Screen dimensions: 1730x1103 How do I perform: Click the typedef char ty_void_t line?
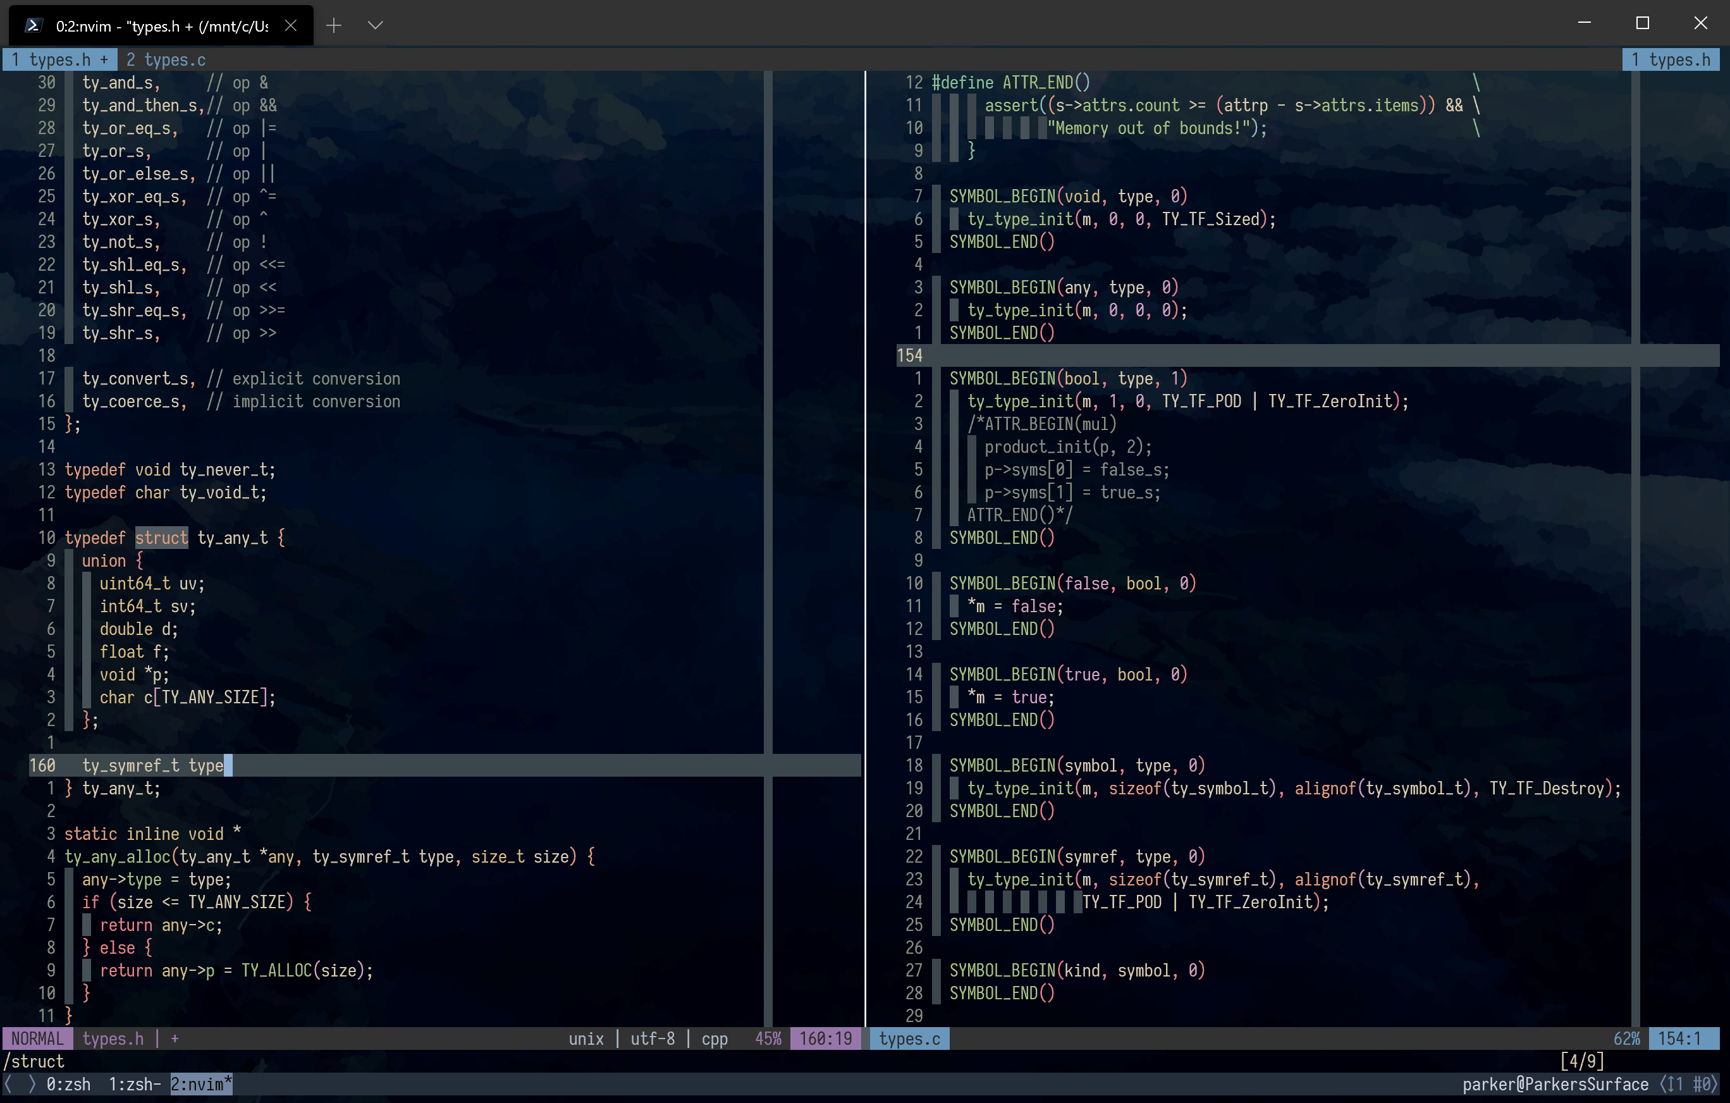[x=166, y=492]
